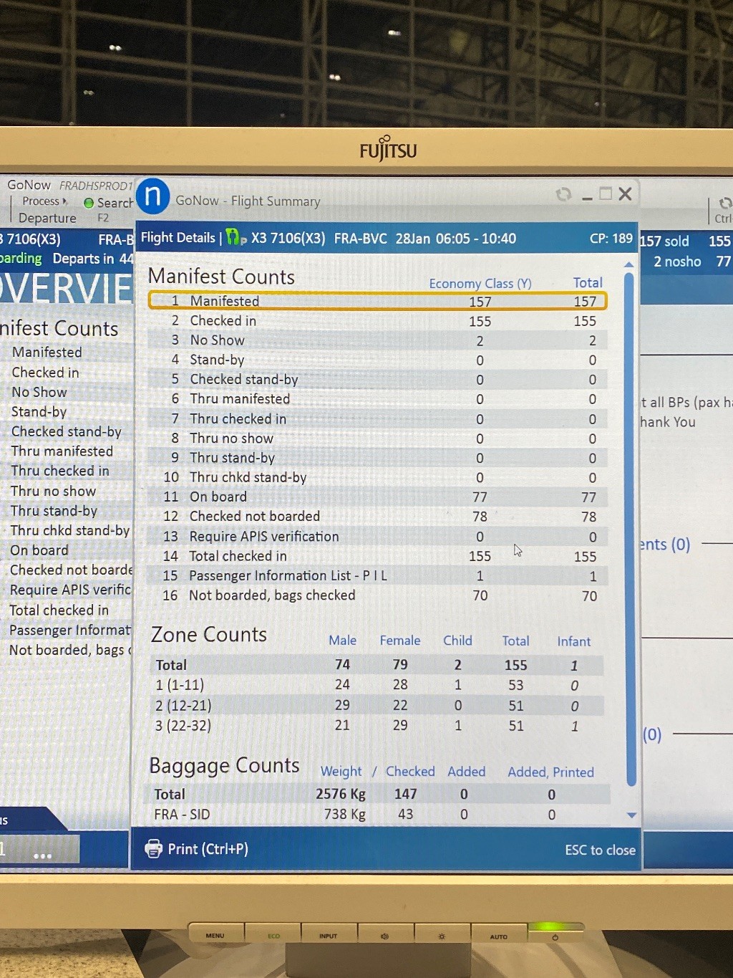The height and width of the screenshot is (978, 733).
Task: Click the printer icon in the bottom bar
Action: coord(153,849)
